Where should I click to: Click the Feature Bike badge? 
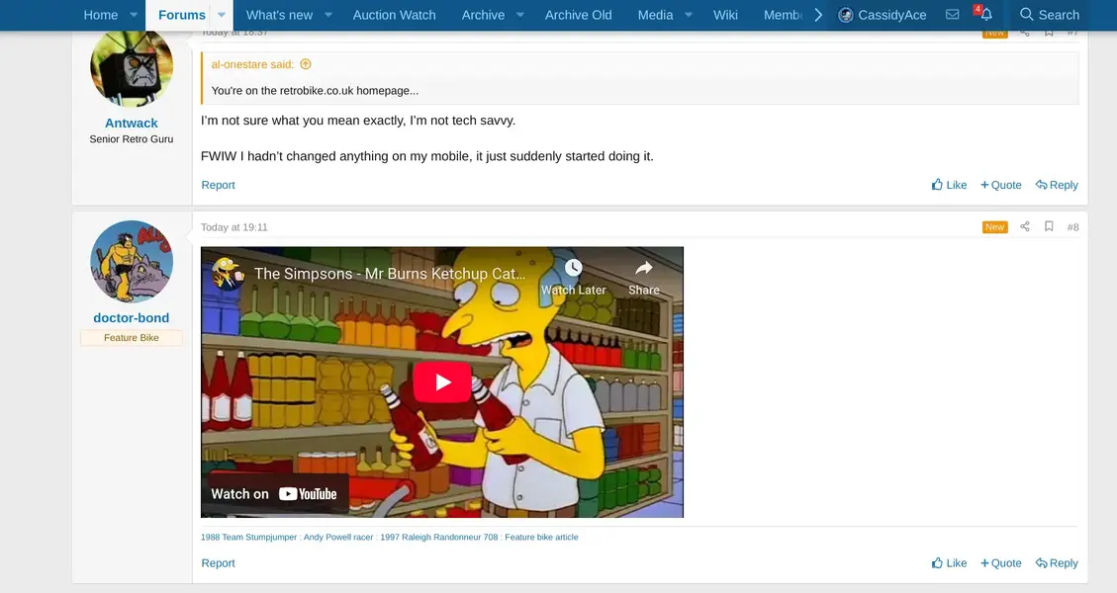tap(131, 338)
